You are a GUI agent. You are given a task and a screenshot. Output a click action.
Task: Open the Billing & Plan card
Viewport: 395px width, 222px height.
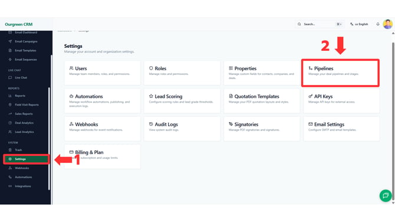pyautogui.click(x=102, y=157)
